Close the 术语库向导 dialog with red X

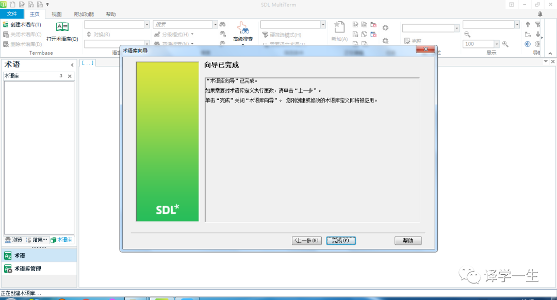(x=425, y=49)
